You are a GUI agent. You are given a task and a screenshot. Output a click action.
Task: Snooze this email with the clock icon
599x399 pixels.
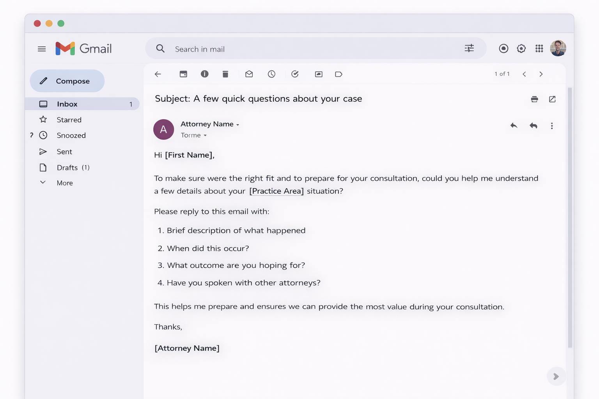(272, 74)
